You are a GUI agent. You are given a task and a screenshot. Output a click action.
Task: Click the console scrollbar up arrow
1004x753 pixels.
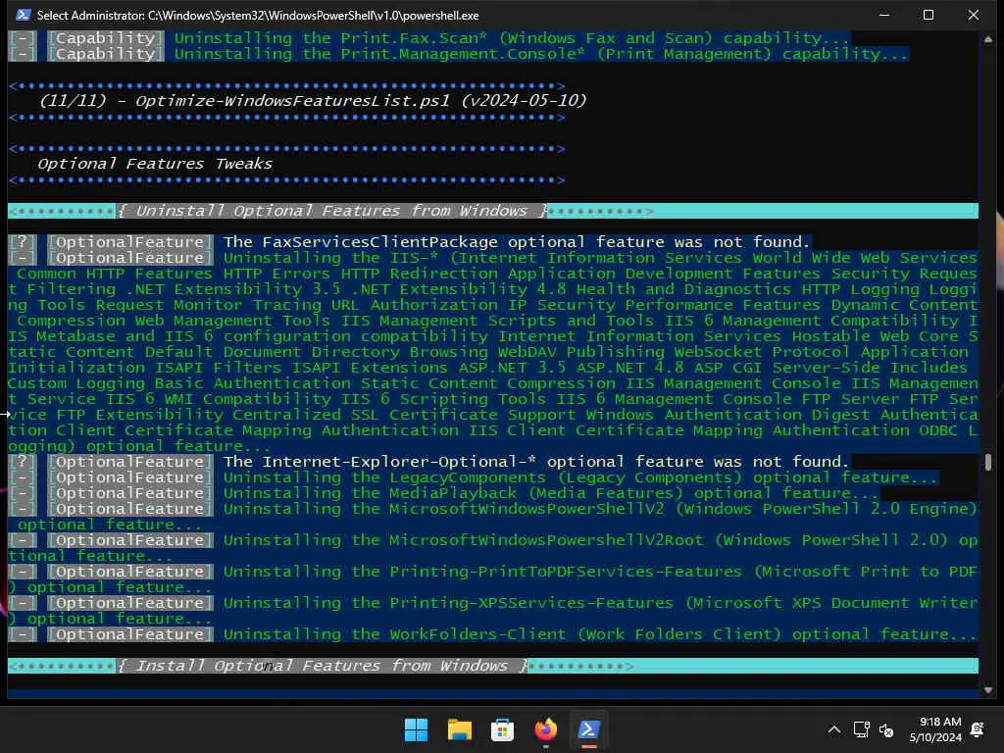pyautogui.click(x=988, y=39)
